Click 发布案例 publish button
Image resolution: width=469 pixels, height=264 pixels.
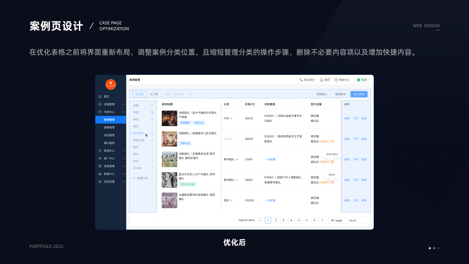359,94
